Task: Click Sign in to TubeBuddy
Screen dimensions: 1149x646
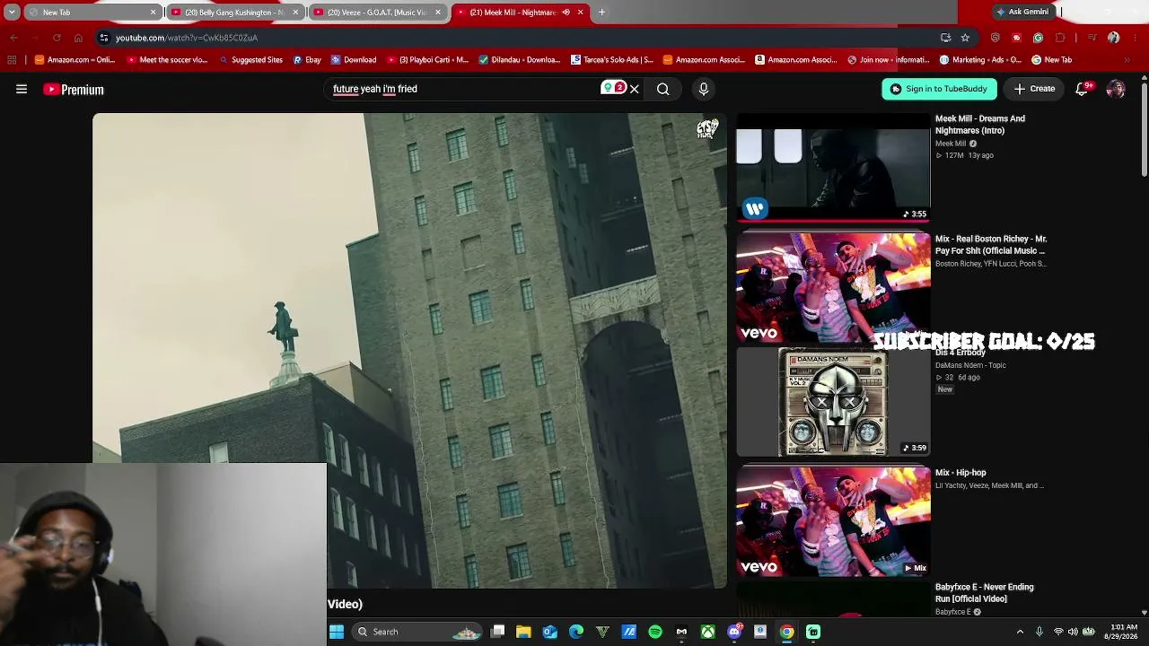Action: click(x=939, y=89)
